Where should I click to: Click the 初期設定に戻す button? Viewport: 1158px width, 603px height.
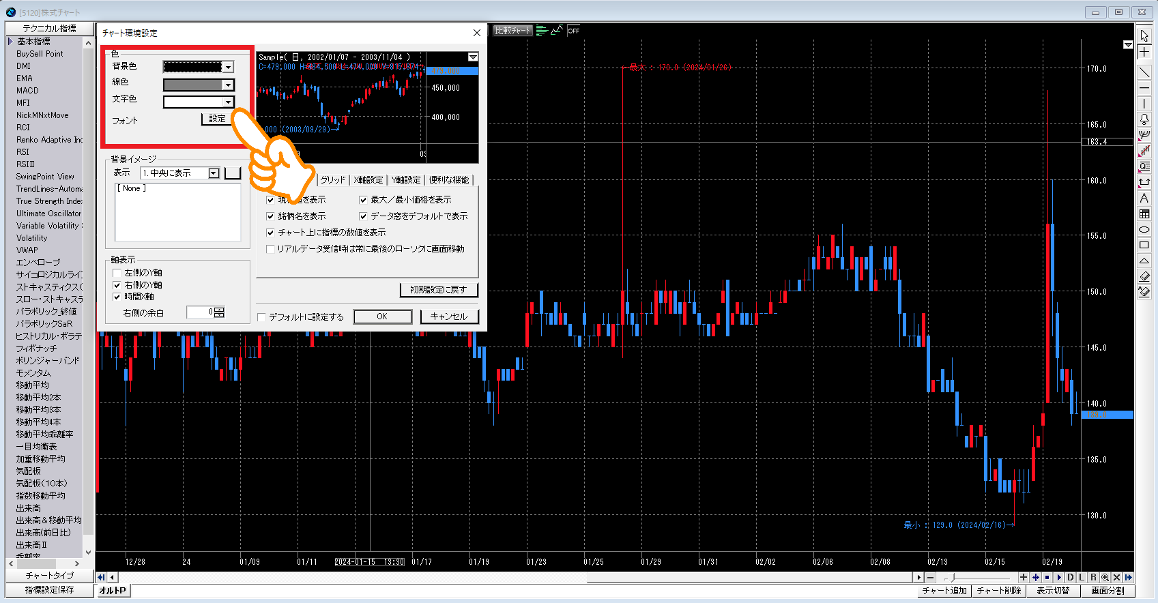[439, 290]
